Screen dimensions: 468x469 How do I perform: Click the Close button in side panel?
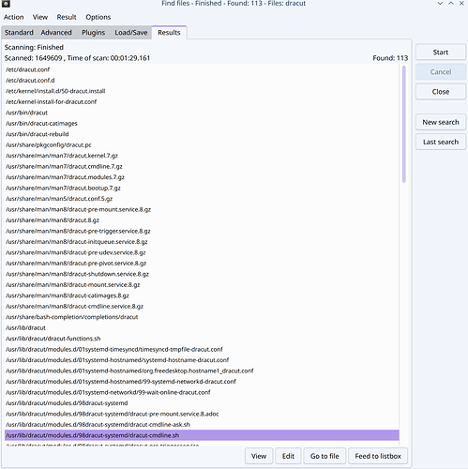[441, 92]
